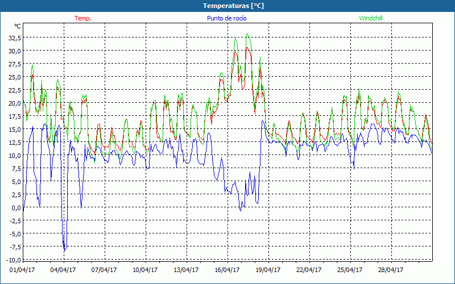455x284 pixels.
Task: Click the 2,5 y-axis value
Action: (15, 195)
